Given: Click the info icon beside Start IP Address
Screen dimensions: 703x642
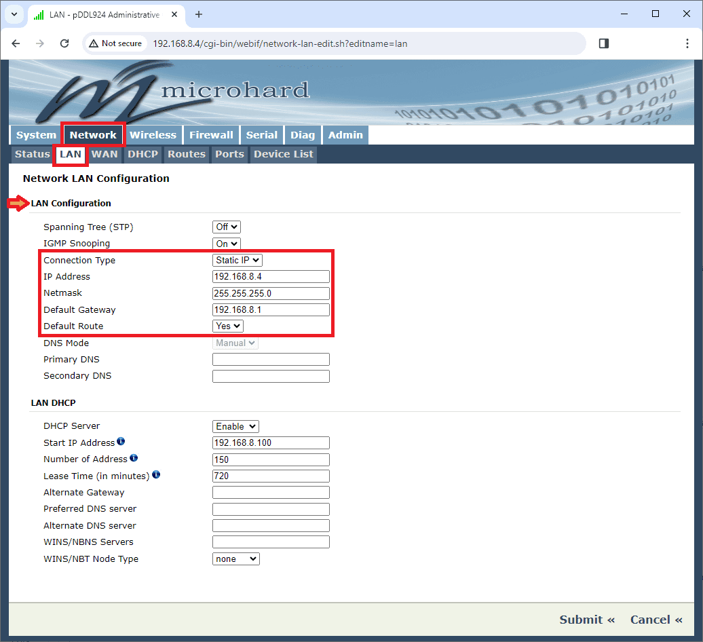Looking at the screenshot, I should pyautogui.click(x=121, y=442).
